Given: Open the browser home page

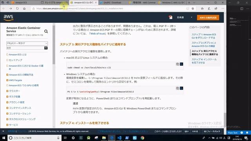Looking at the screenshot, I should (x=24, y=9).
